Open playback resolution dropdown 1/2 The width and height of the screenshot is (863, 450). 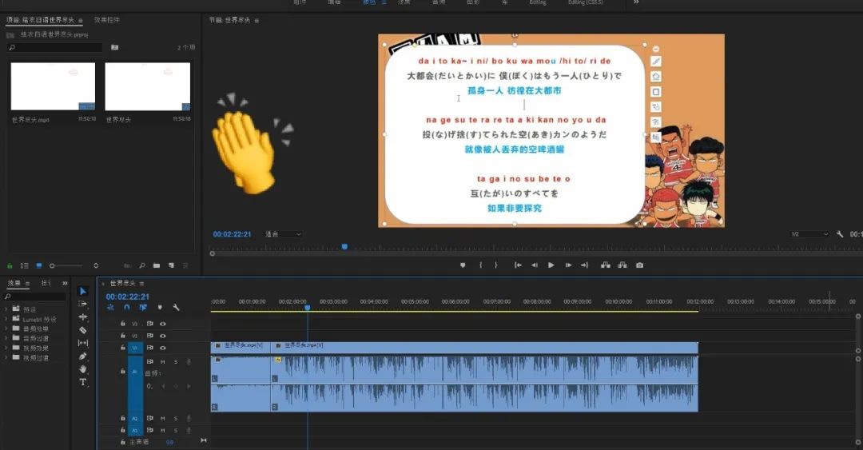click(x=809, y=234)
